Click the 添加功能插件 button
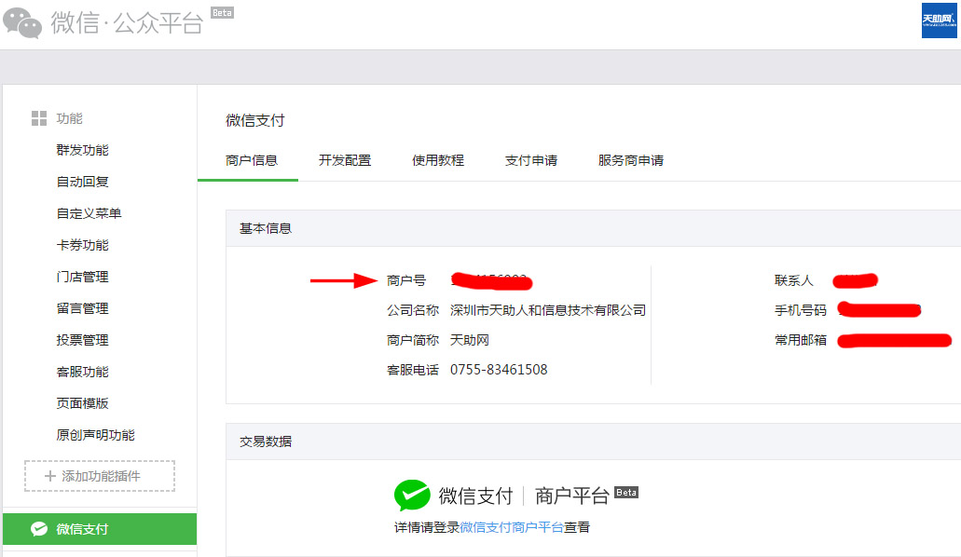This screenshot has height=557, width=961. 100,476
